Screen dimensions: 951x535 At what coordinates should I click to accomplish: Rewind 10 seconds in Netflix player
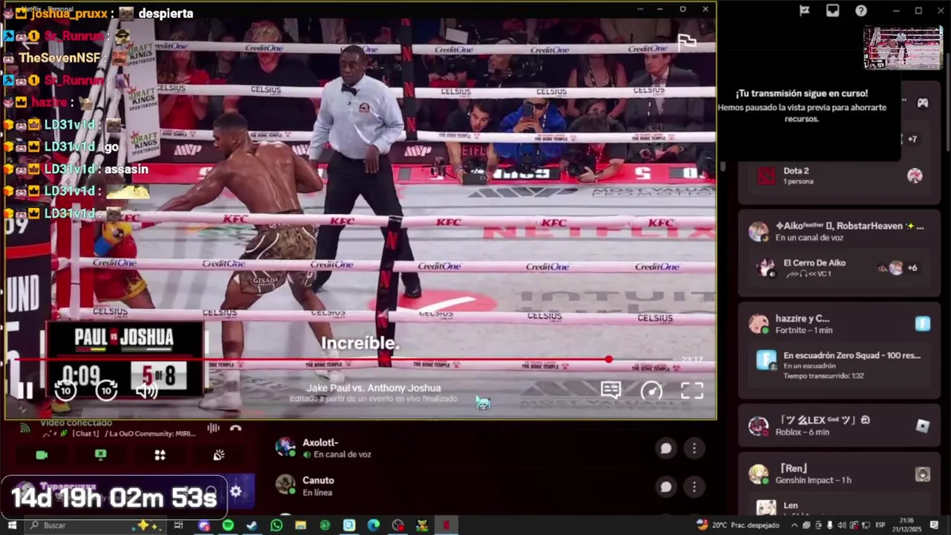65,390
